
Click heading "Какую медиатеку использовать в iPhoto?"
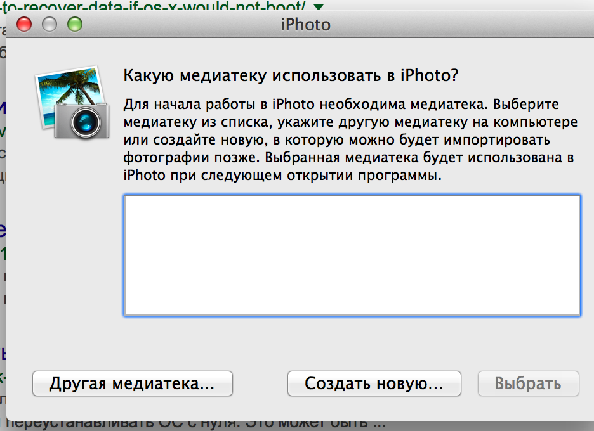[291, 75]
